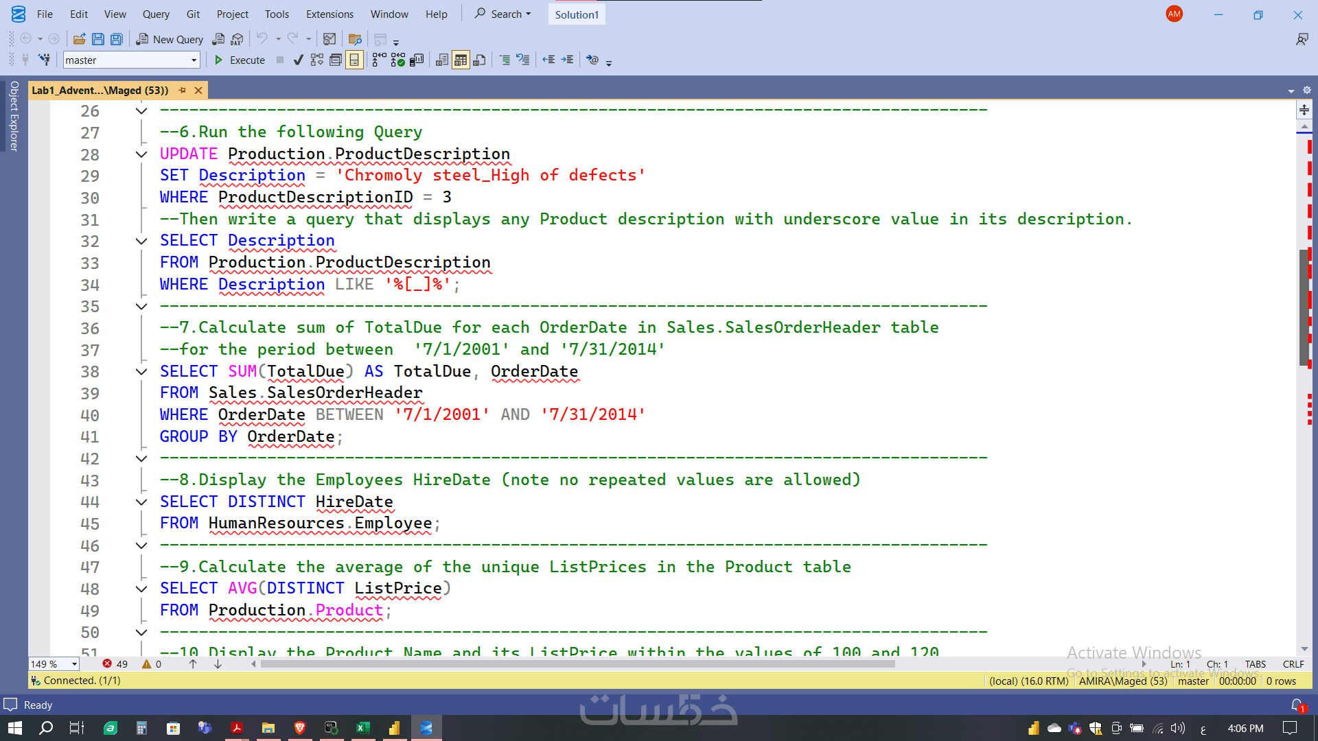The height and width of the screenshot is (741, 1318).
Task: Click the horizontal scrollbar in editor
Action: coord(577,664)
